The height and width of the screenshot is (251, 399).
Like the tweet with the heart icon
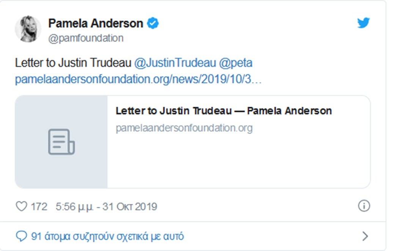[x=21, y=207]
